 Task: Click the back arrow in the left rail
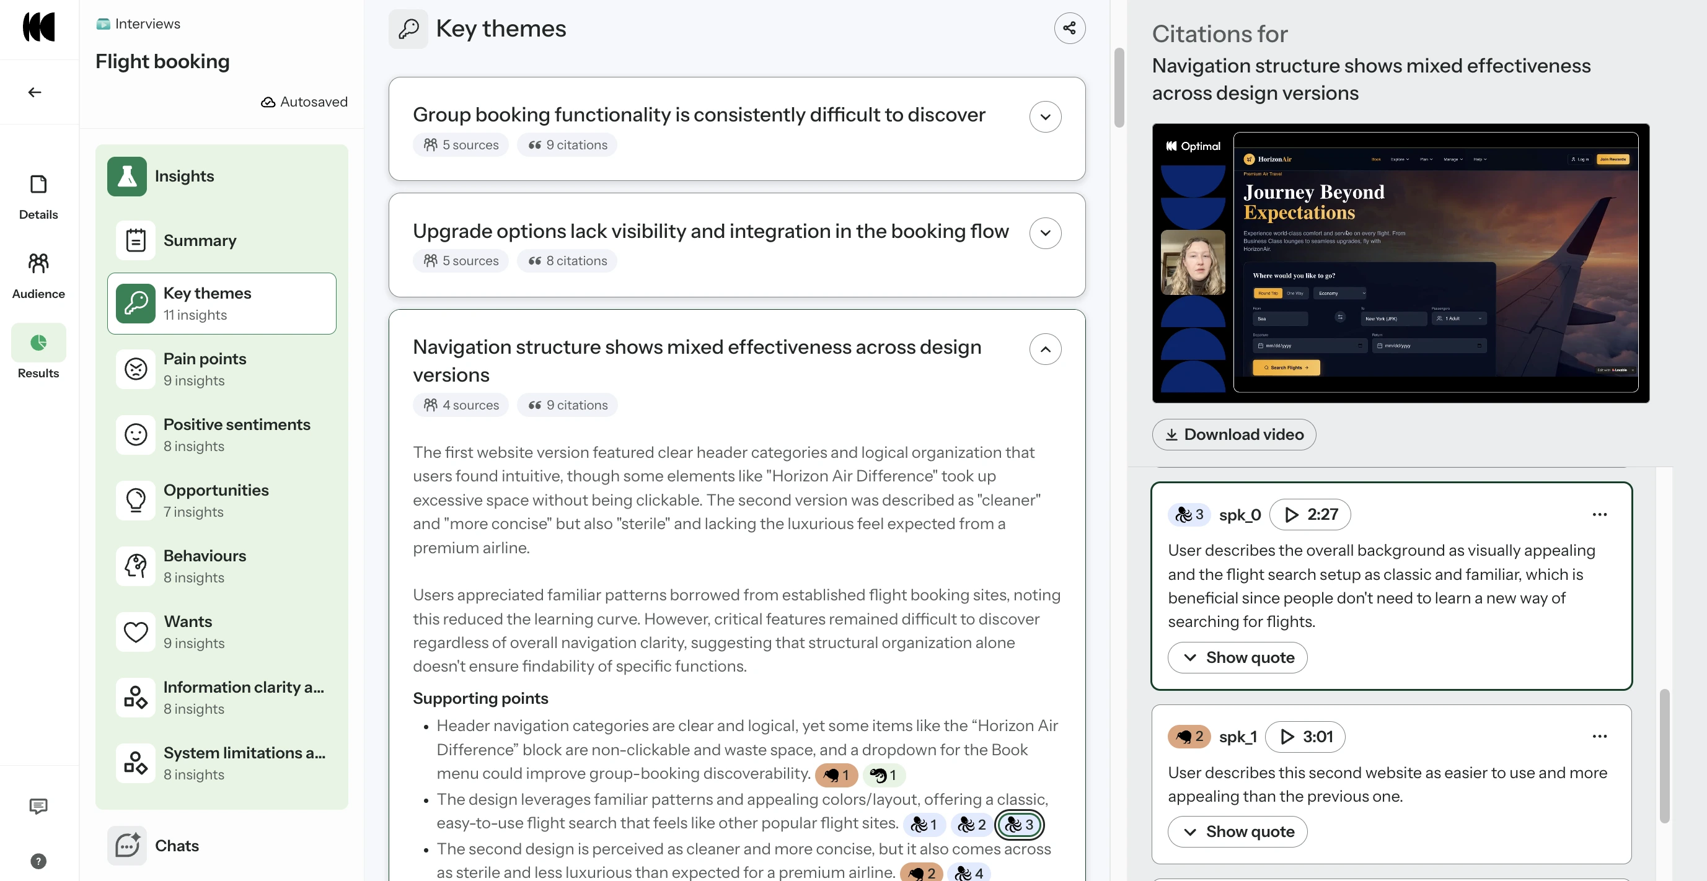[x=35, y=92]
